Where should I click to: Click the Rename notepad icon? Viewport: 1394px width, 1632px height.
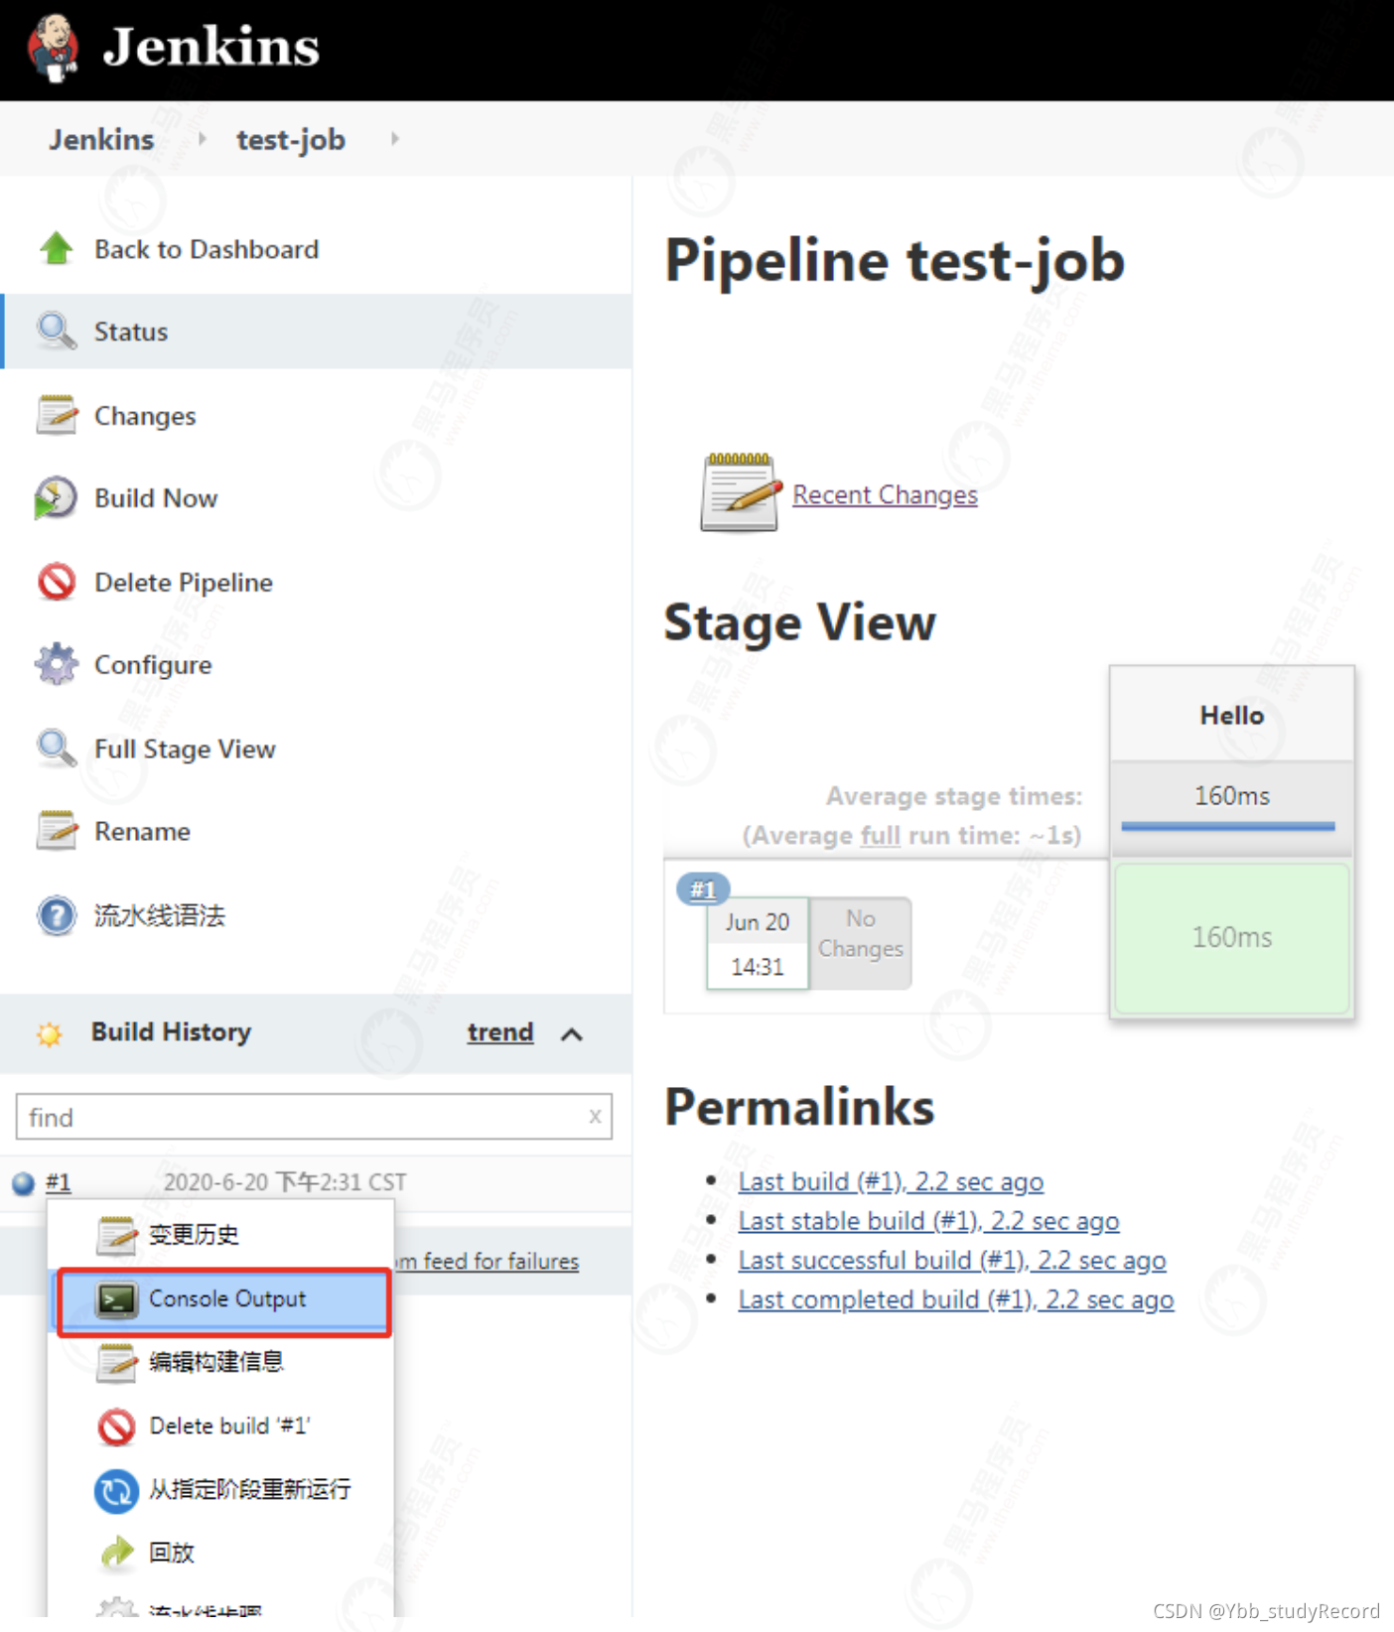[x=57, y=831]
